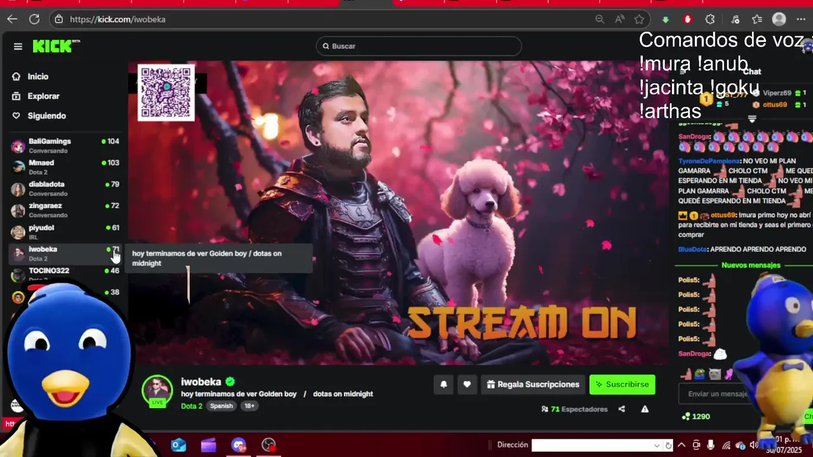The image size is (813, 457).
Task: Open the browser extensions puzzle icon
Action: (x=710, y=19)
